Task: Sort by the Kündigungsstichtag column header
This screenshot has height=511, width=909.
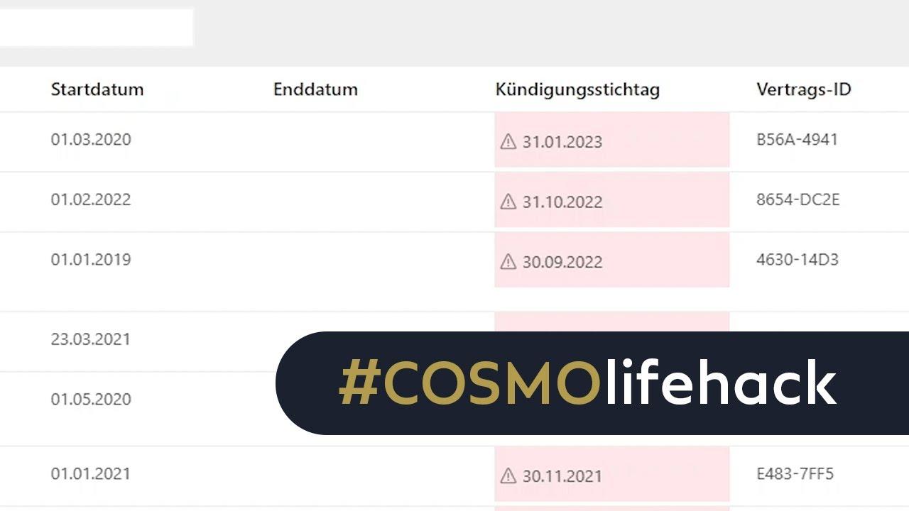Action: pos(577,89)
